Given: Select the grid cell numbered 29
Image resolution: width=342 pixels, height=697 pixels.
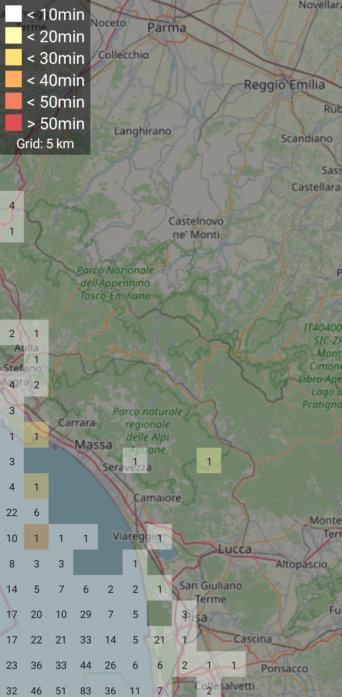Looking at the screenshot, I should click(86, 614).
